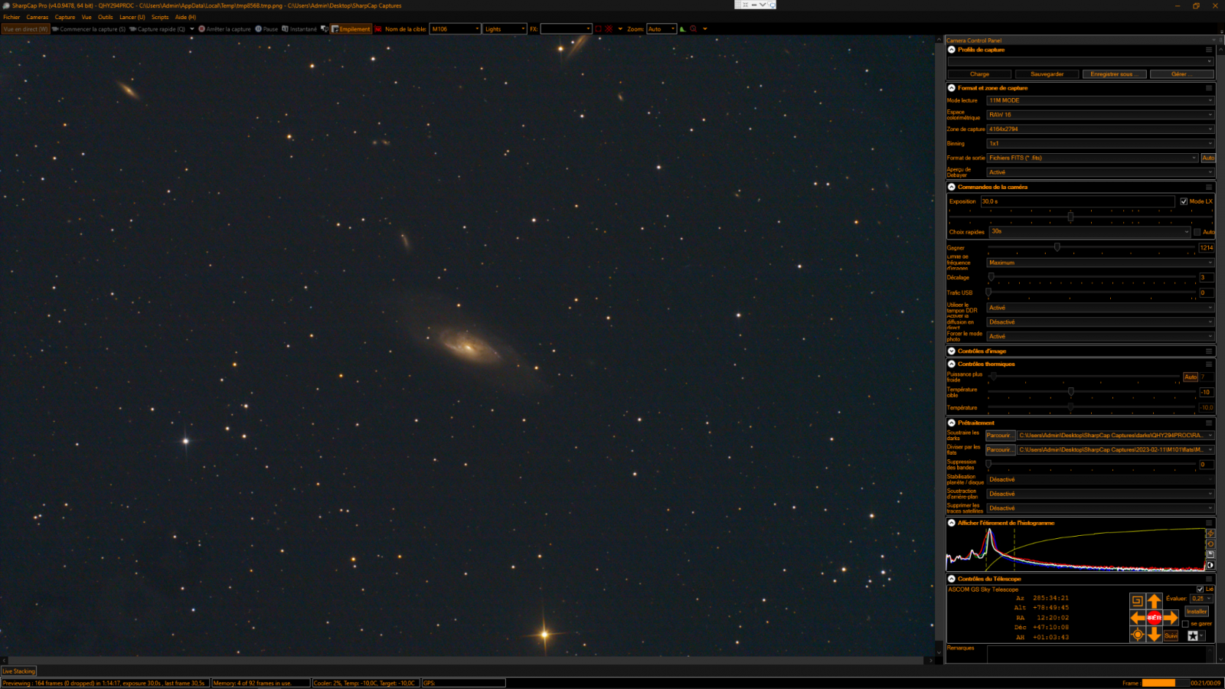
Task: Click Capture rapide in the toolbar
Action: (157, 29)
